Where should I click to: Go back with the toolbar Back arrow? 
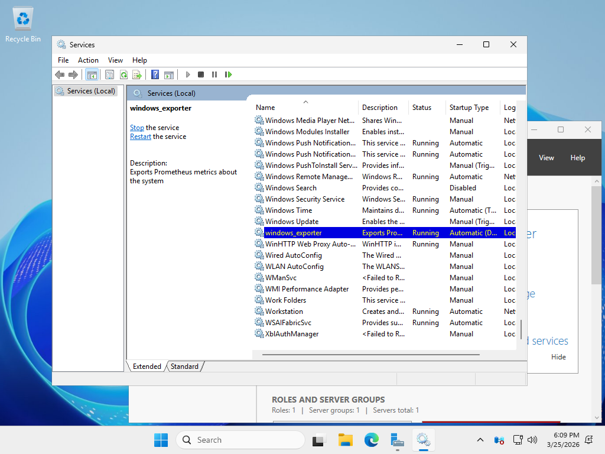tap(60, 74)
